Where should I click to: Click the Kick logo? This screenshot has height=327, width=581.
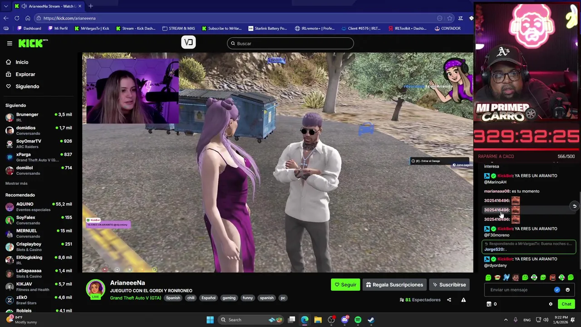33,43
